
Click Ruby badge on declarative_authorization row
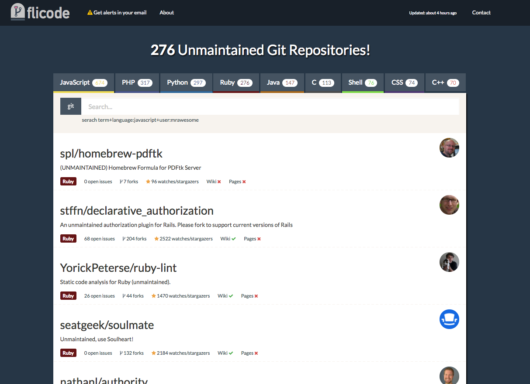tap(68, 239)
